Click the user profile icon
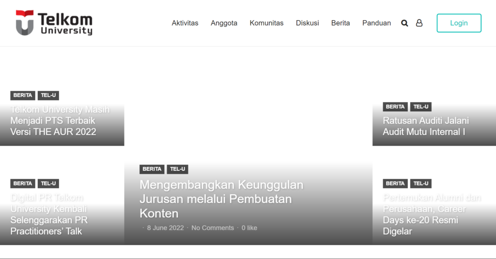The image size is (496, 259). (x=419, y=23)
